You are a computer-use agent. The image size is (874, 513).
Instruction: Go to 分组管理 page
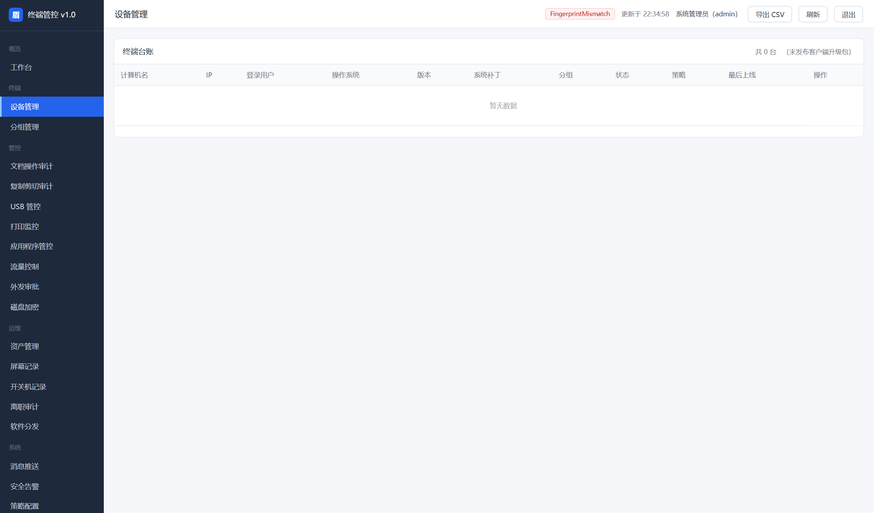click(x=52, y=127)
